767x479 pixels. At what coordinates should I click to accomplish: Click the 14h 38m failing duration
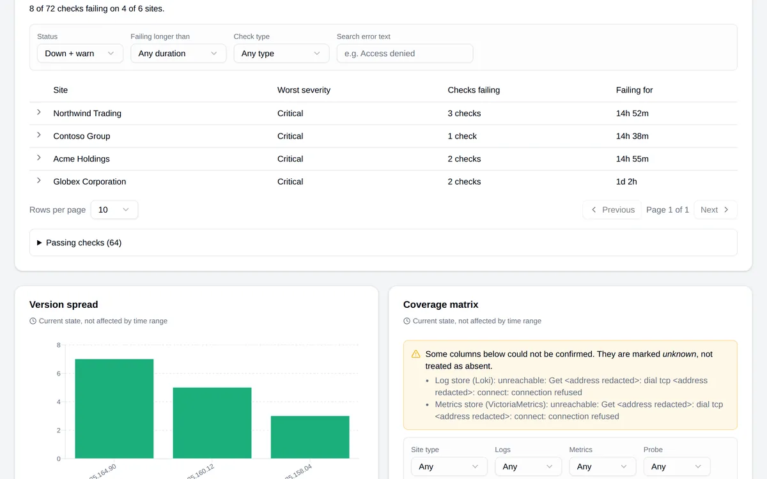[632, 136]
